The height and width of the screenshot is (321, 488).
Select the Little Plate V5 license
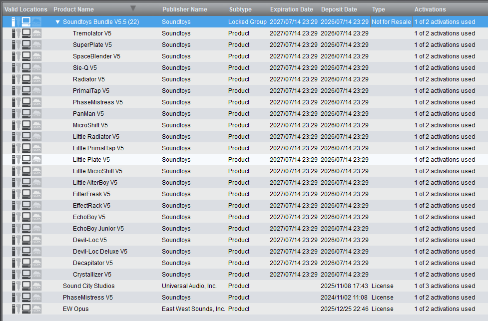245,160
